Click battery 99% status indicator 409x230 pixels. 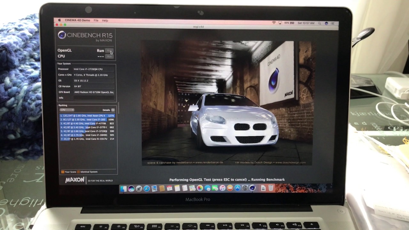tap(289, 23)
